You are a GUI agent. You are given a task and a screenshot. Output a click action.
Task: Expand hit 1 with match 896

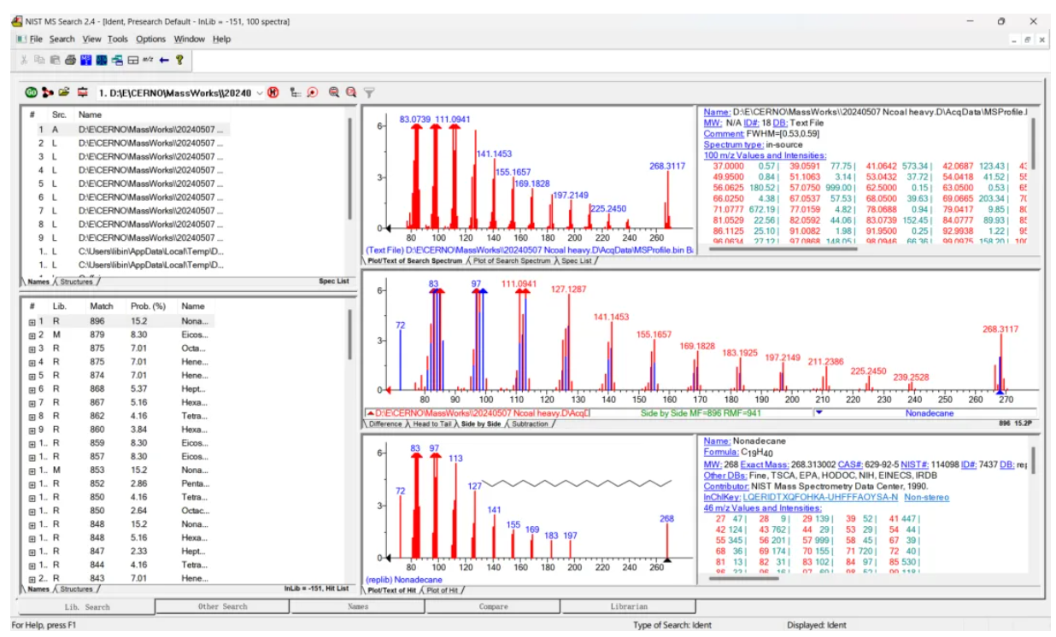32,321
